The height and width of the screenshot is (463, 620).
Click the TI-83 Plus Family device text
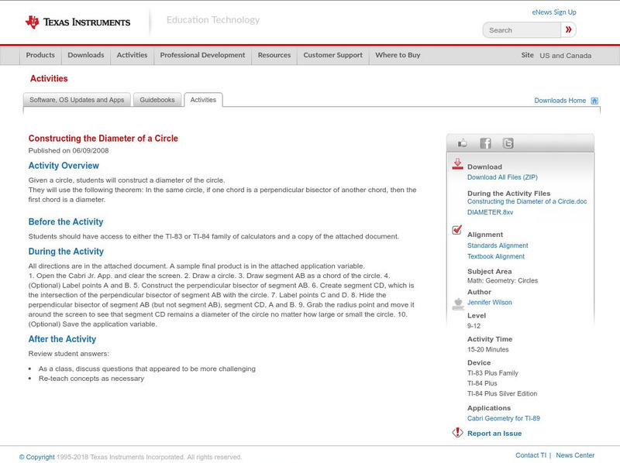[x=493, y=373]
